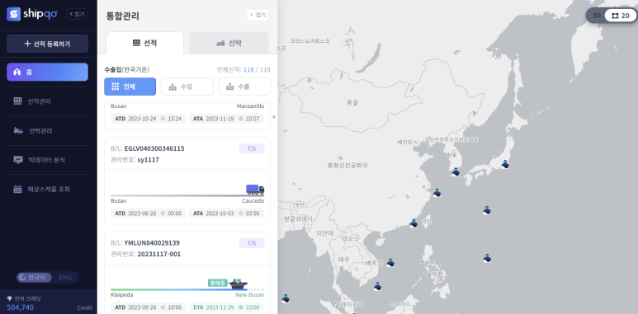Open 빅데이터 분석 analytics page
The image size is (638, 314).
click(x=47, y=160)
